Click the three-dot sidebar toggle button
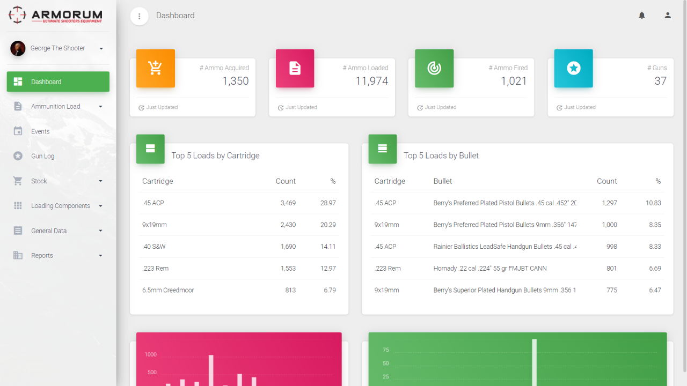Image resolution: width=687 pixels, height=386 pixels. (140, 16)
